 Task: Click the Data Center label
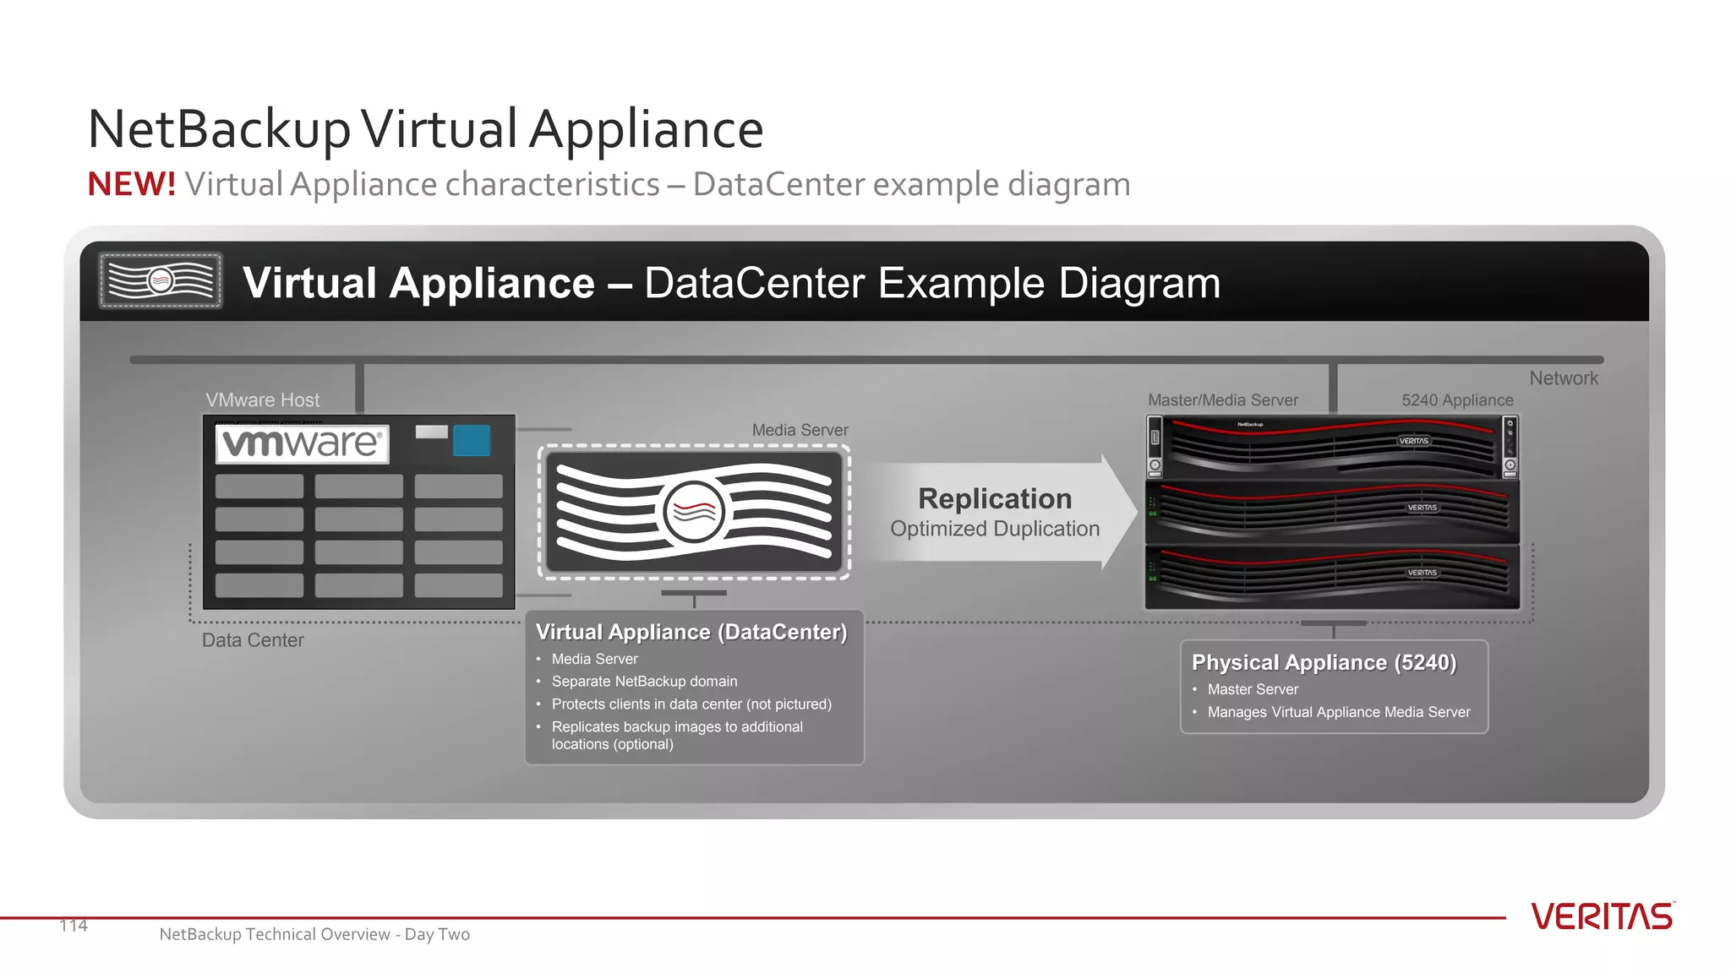pos(253,640)
